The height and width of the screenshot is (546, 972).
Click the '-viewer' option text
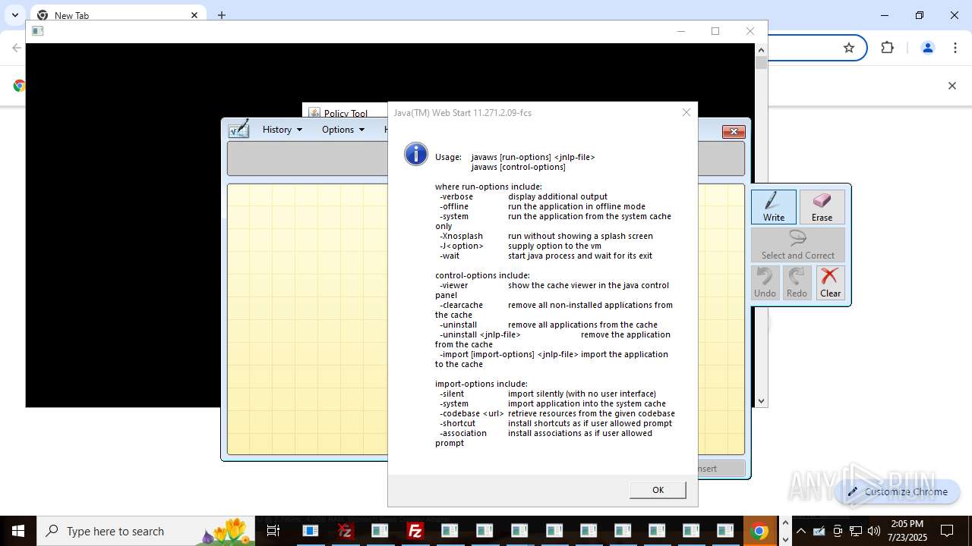[454, 285]
